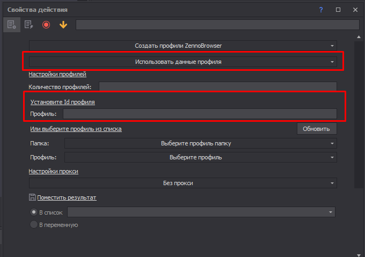This screenshot has width=365, height=257.
Task: Select the 'В переменную' radio button
Action: 34,225
